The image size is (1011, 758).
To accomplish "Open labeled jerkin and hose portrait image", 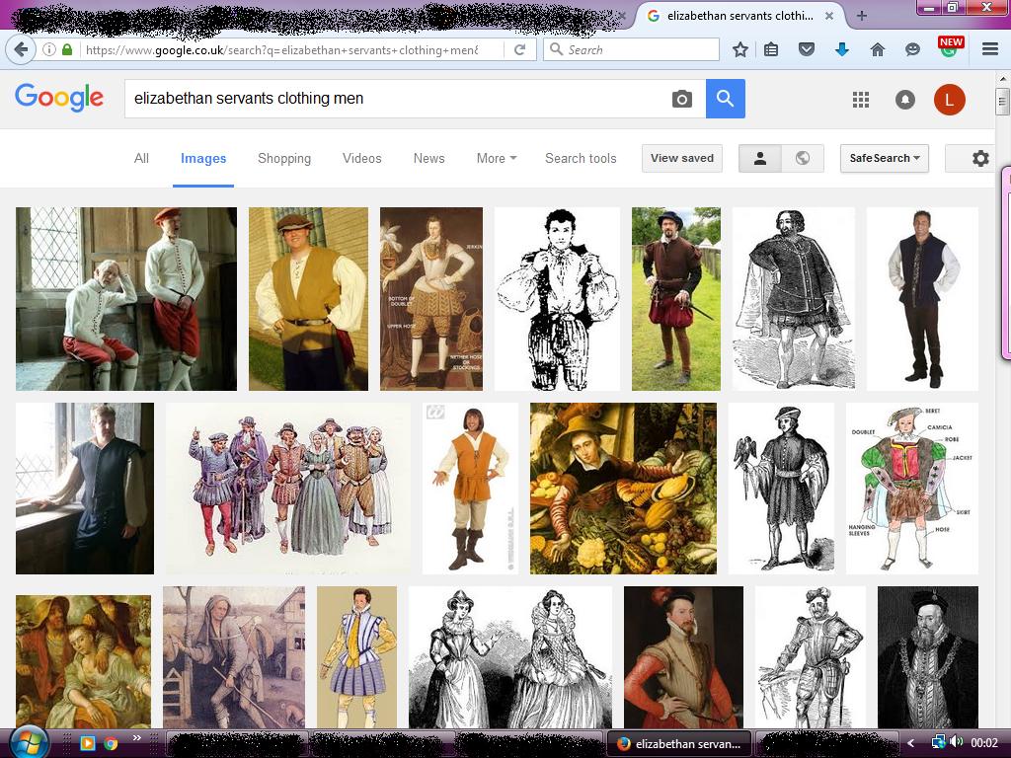I will (x=431, y=299).
